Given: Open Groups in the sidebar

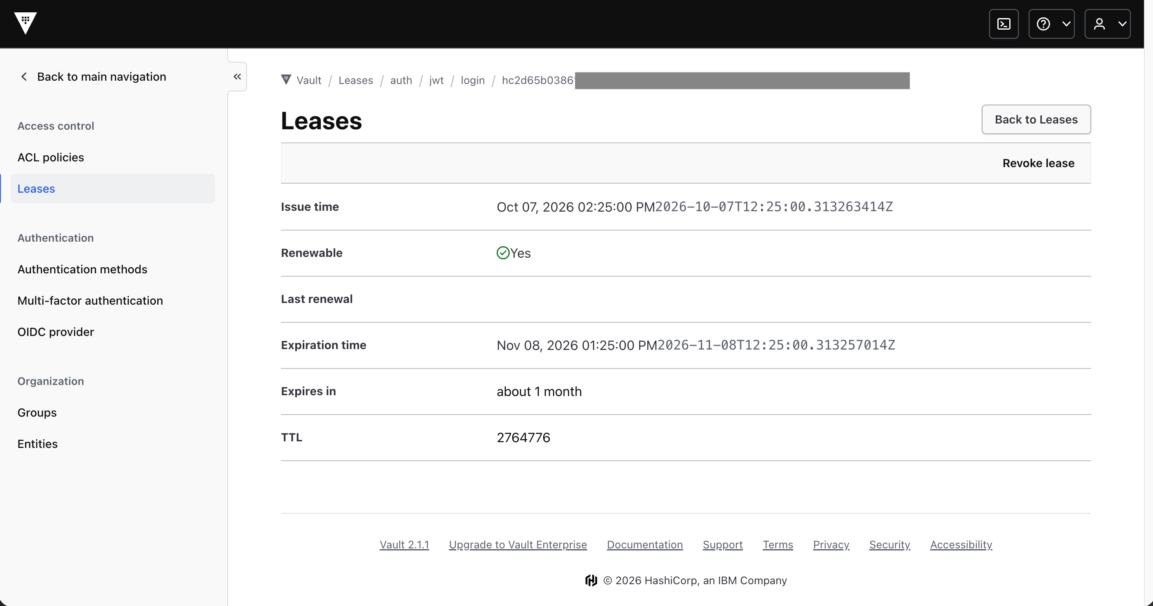Looking at the screenshot, I should point(37,412).
